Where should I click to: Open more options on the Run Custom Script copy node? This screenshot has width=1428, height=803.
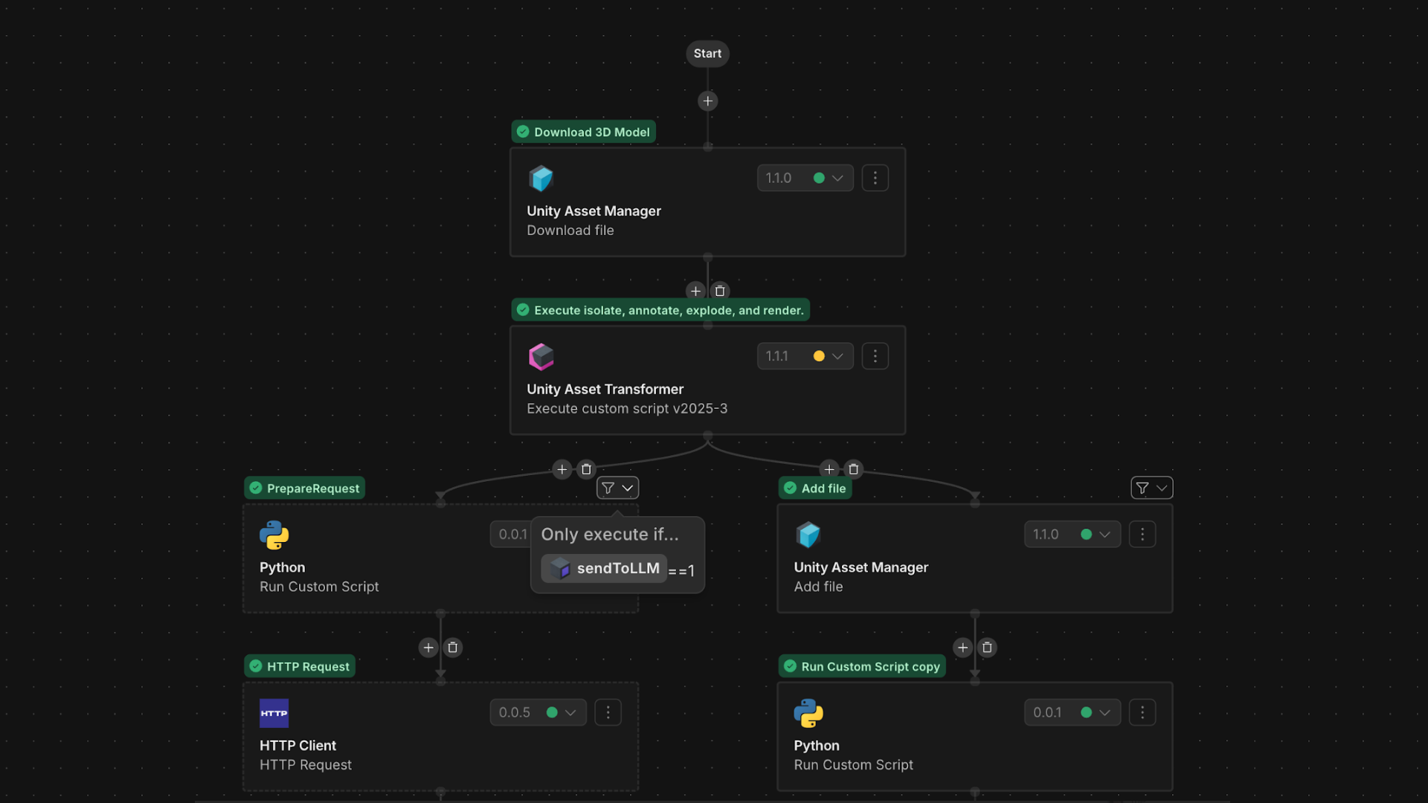point(1142,712)
